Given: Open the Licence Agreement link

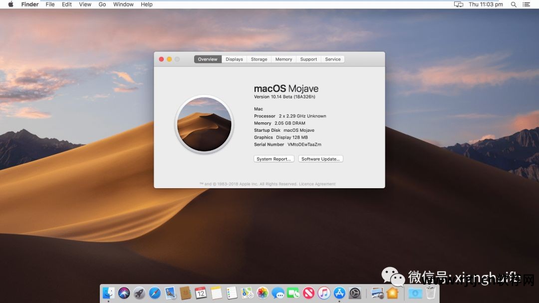Looking at the screenshot, I should click(317, 184).
